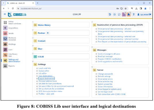Open Active search windows in sidebar

(12, 22)
